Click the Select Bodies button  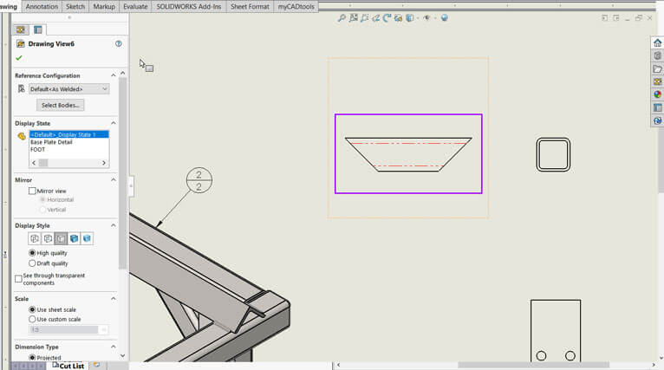click(x=60, y=105)
